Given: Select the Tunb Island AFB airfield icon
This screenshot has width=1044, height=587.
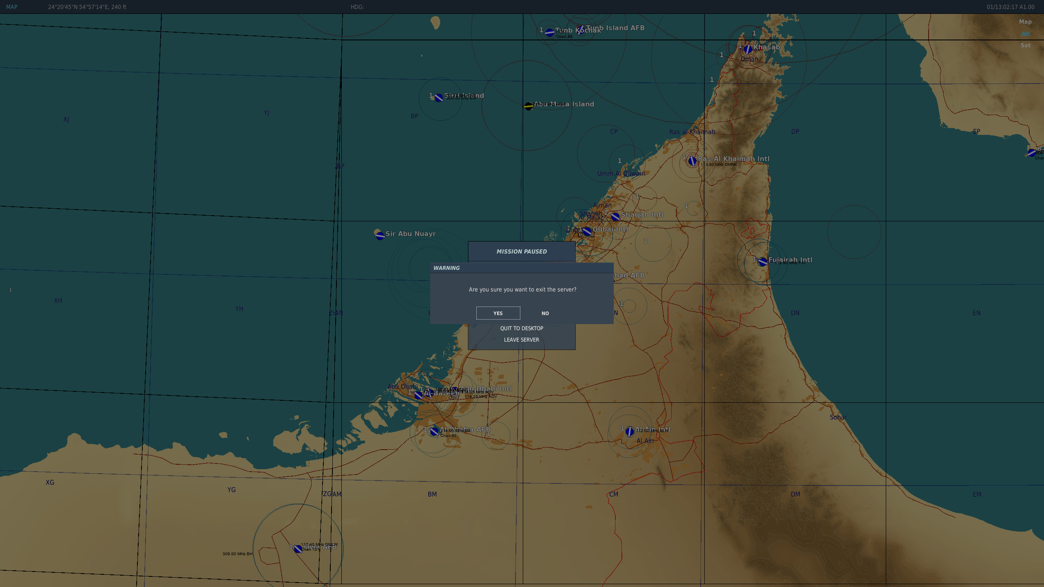Looking at the screenshot, I should (x=581, y=30).
